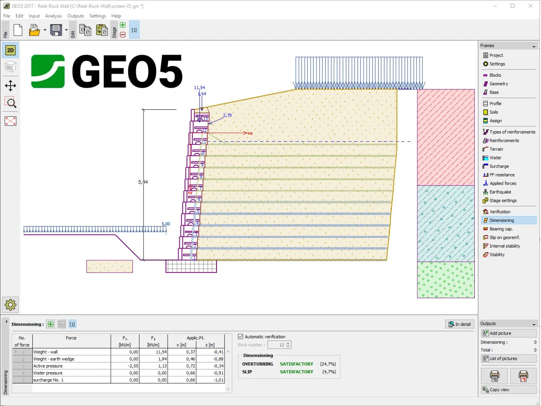Click the New file icon in toolbar
Image resolution: width=541 pixels, height=406 pixels.
tap(18, 30)
